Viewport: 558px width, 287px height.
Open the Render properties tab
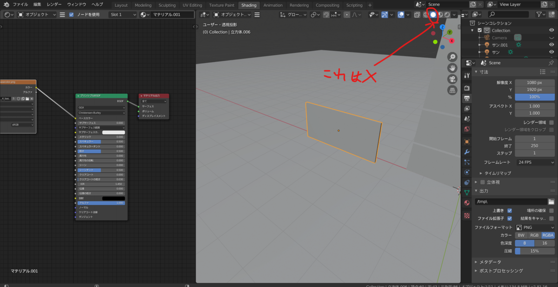(x=467, y=88)
